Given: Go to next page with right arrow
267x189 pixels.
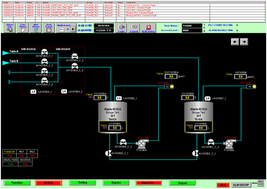Looking at the screenshot, I should coord(244,41).
